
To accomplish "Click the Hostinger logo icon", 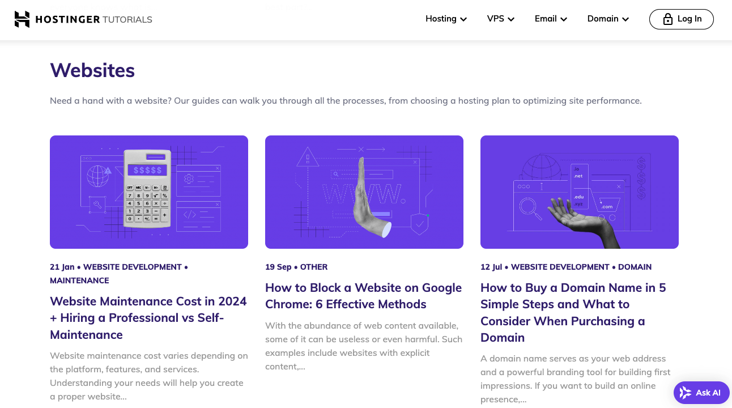I will pyautogui.click(x=22, y=19).
